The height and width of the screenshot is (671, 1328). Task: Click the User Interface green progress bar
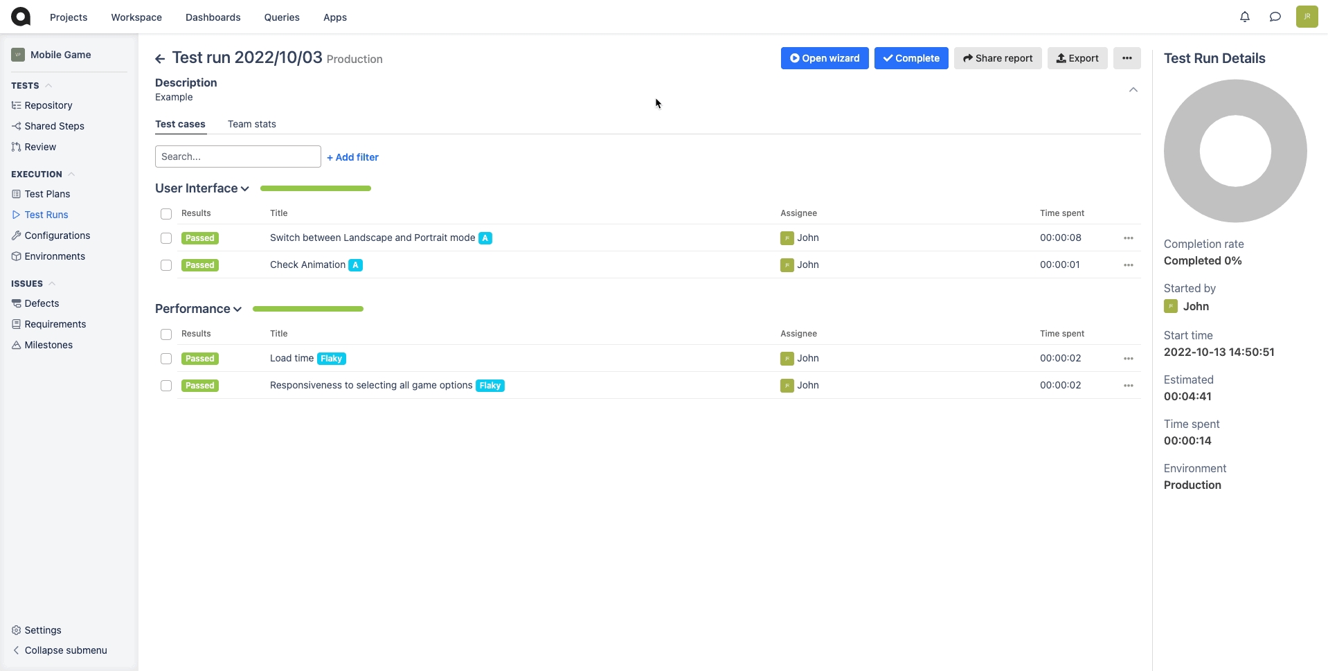click(315, 188)
